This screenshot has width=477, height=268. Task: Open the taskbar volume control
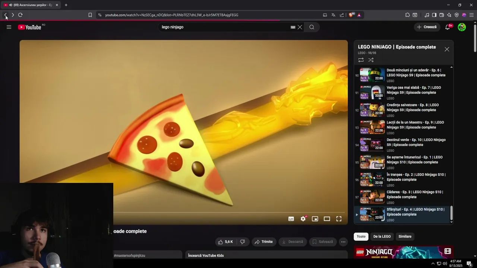point(445,264)
